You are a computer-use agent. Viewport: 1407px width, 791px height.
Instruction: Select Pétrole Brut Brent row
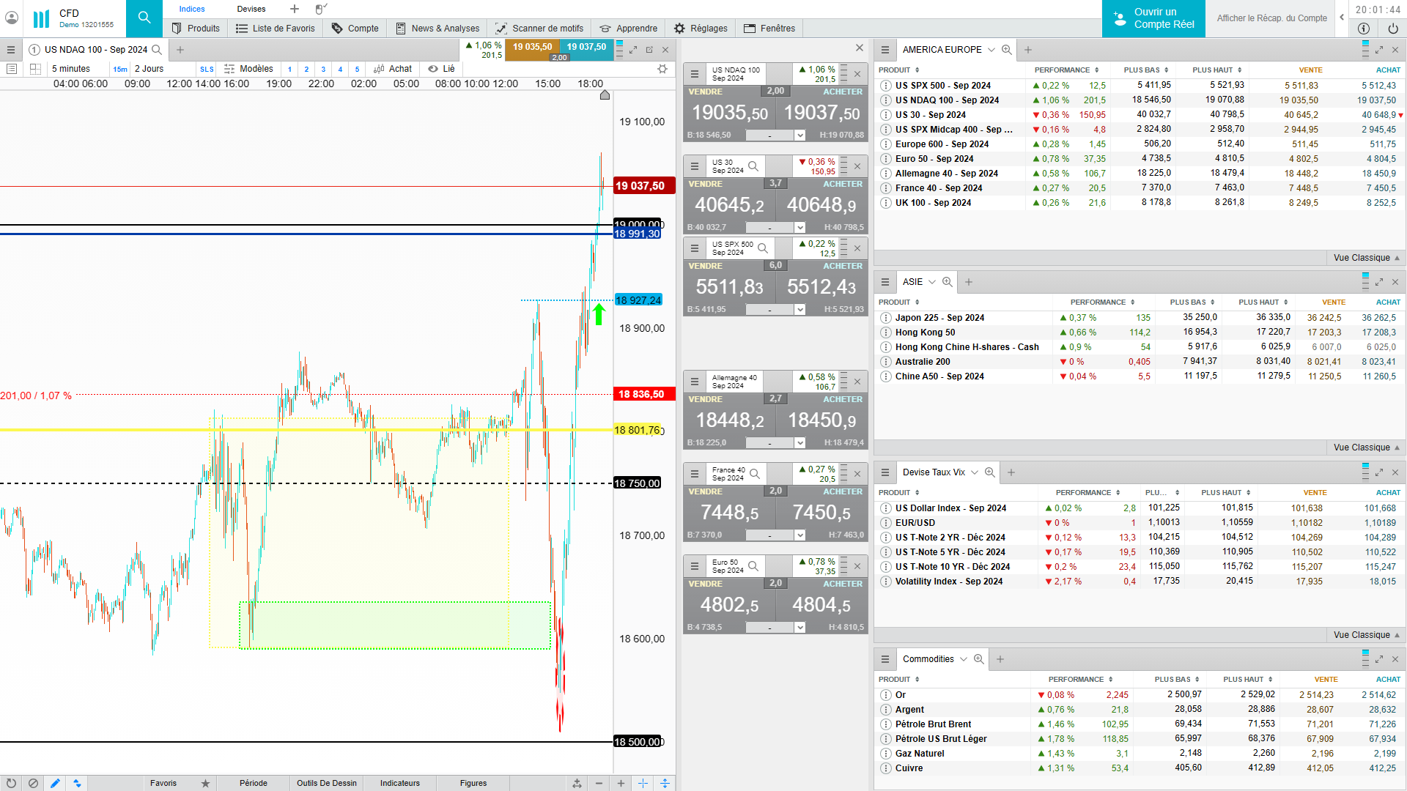click(x=933, y=724)
